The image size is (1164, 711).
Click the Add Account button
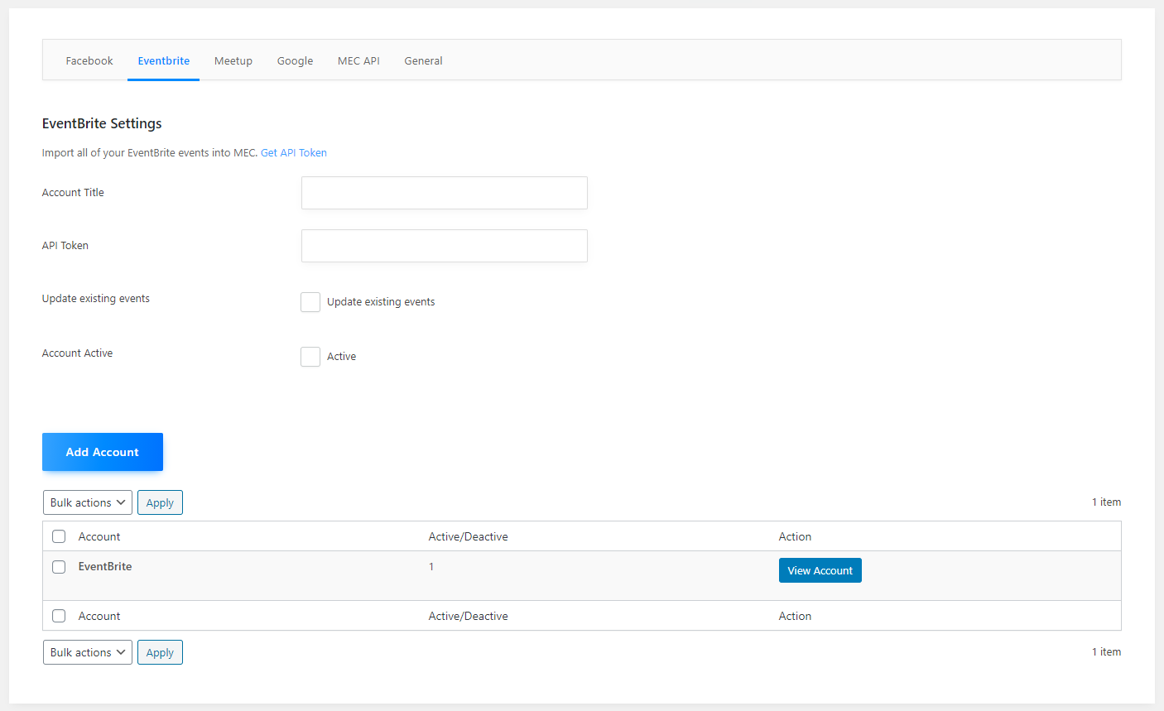[103, 452]
